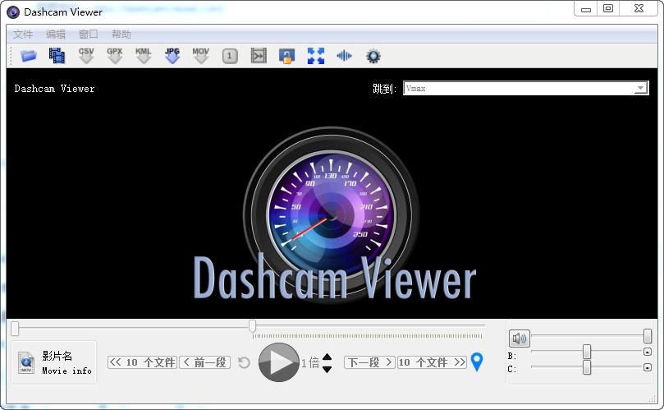The image size is (664, 410).
Task: Click the timeline handle above tick marks
Action: [253, 326]
